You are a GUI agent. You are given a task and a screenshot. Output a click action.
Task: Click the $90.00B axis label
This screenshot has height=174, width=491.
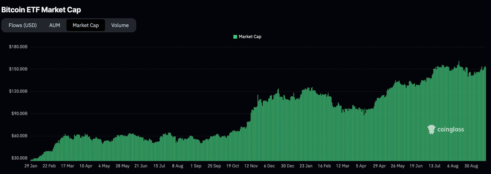coord(18,114)
